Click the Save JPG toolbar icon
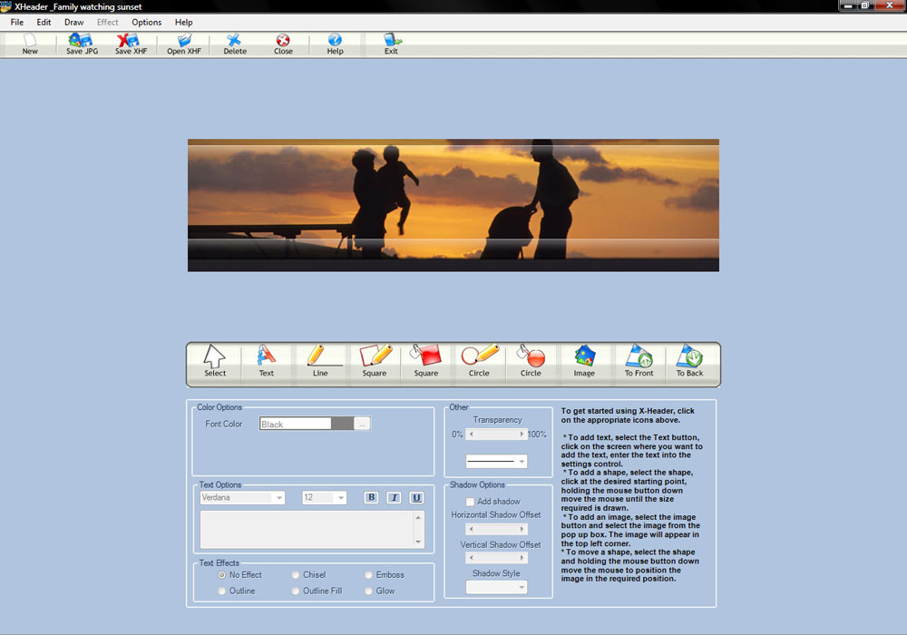 [x=82, y=44]
